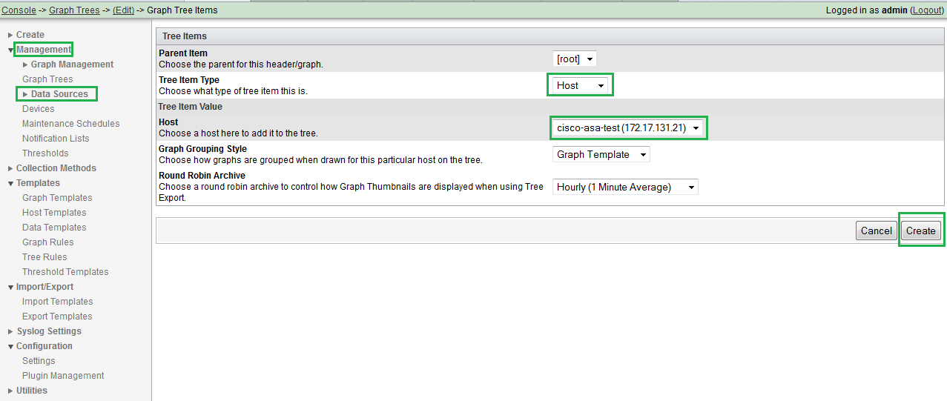Open Thresholds in the sidebar
947x401 pixels.
pyautogui.click(x=45, y=153)
